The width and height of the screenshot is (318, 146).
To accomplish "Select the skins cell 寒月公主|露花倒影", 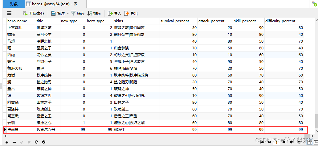I will (x=137, y=35).
